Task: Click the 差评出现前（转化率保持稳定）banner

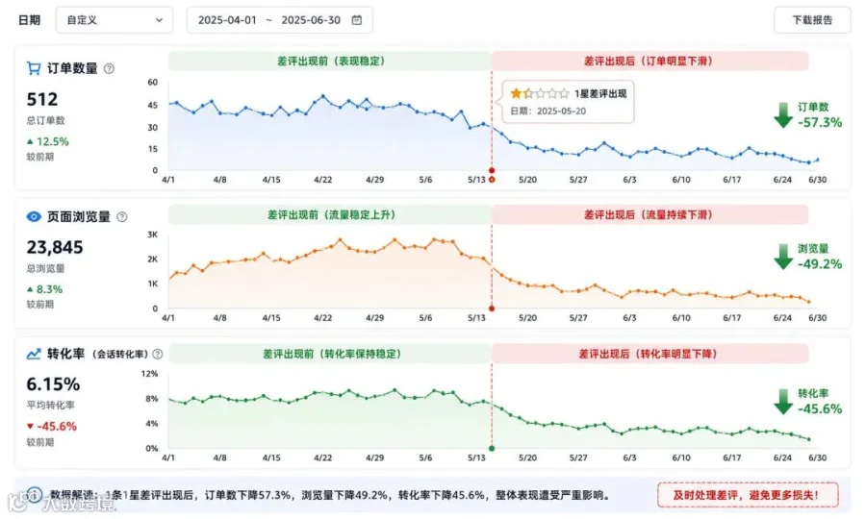Action: coord(330,354)
